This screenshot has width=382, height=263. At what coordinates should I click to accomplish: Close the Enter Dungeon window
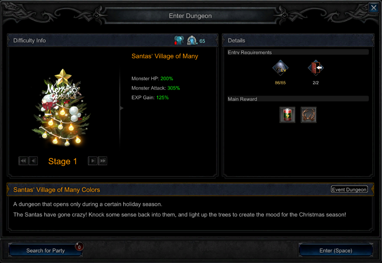[374, 8]
